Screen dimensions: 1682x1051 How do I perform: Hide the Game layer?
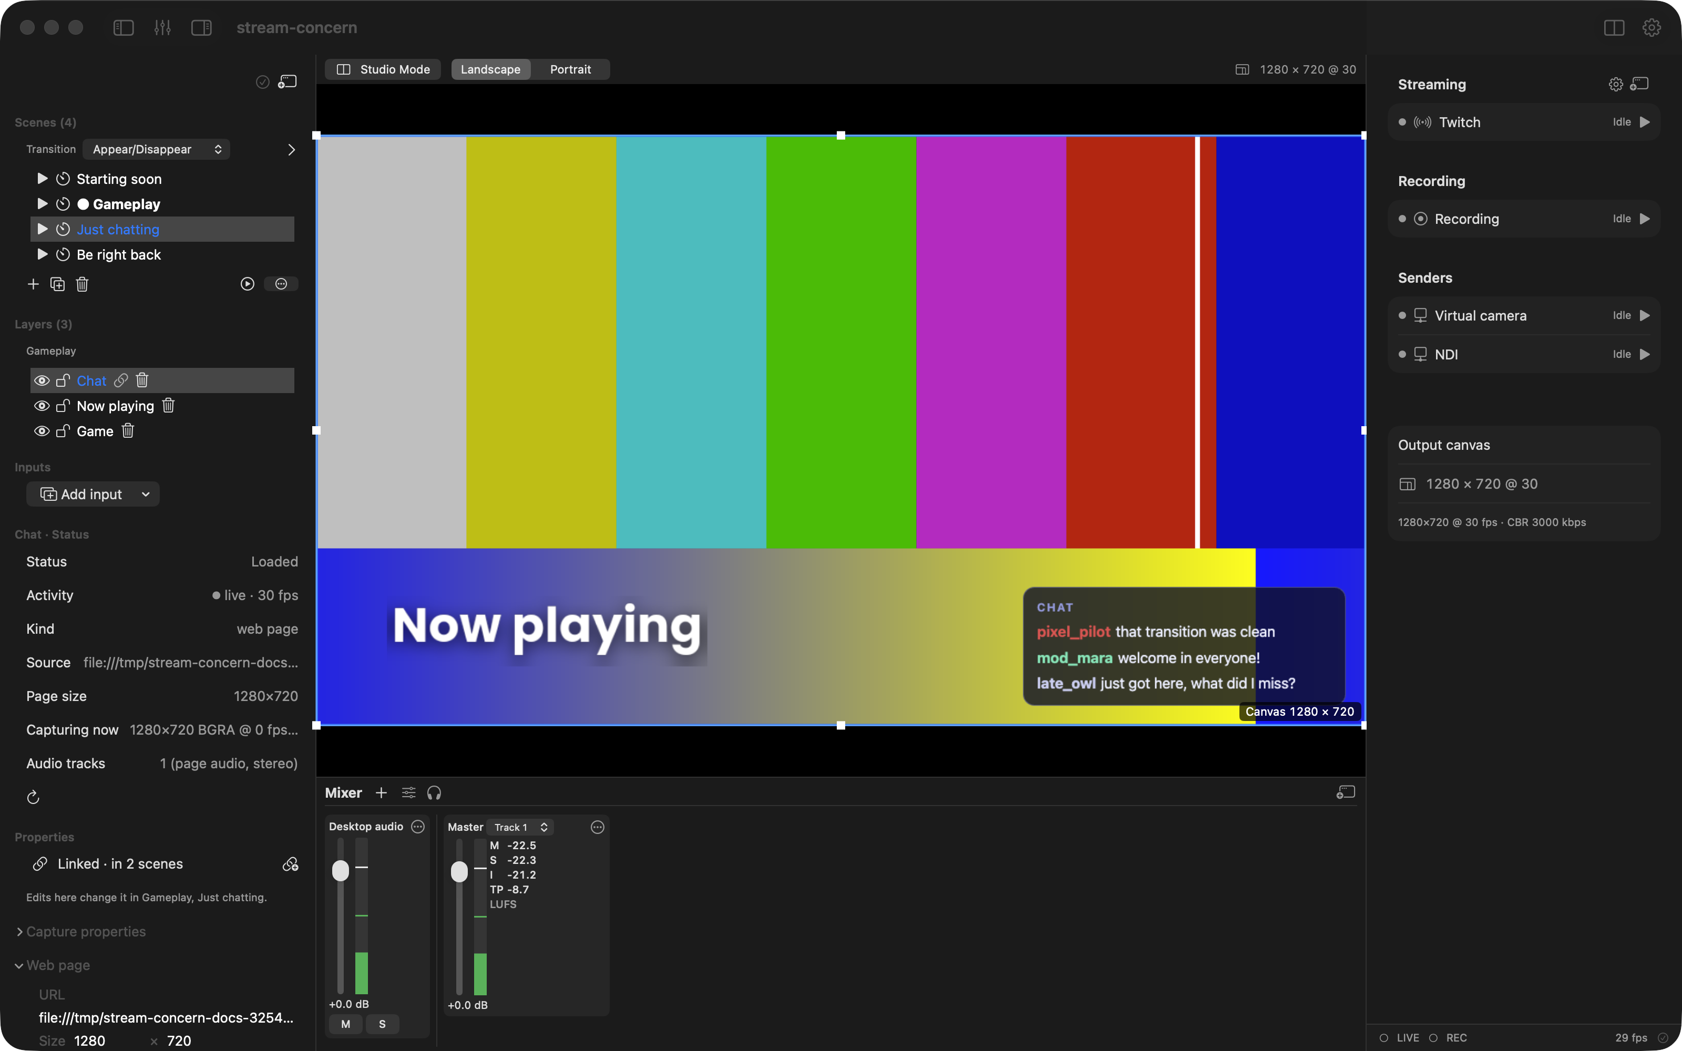tap(42, 431)
